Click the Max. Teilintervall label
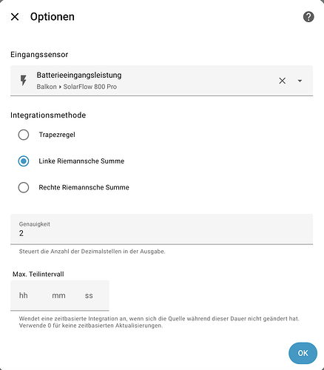This screenshot has width=324, height=370. (38, 275)
